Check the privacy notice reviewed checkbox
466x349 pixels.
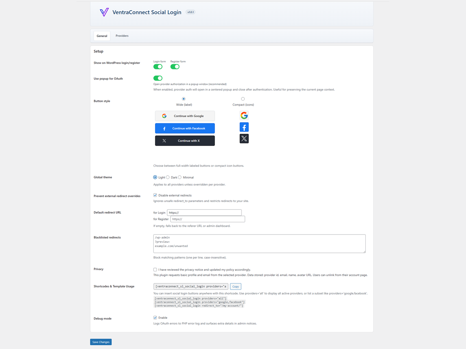pyautogui.click(x=155, y=269)
